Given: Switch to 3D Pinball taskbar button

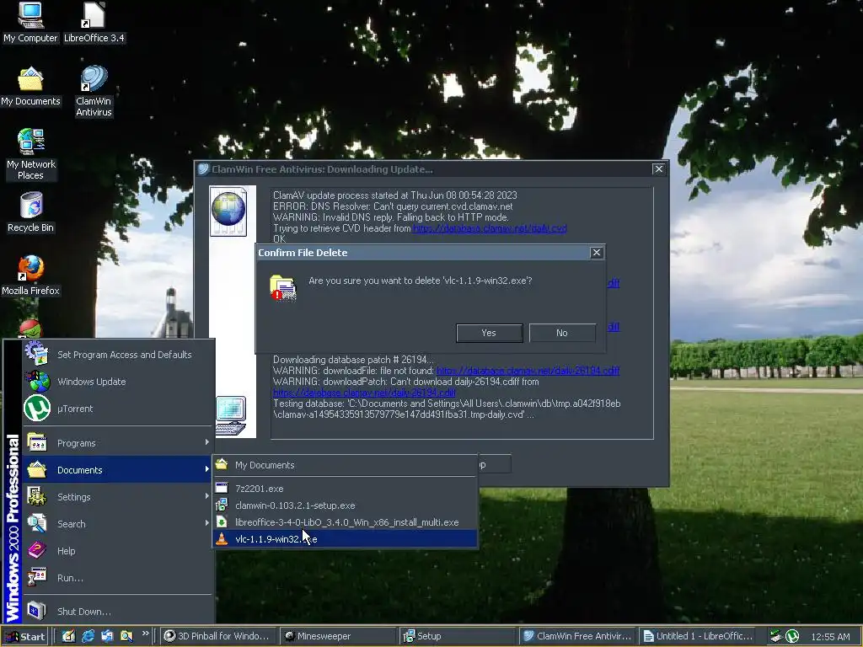Looking at the screenshot, I should point(218,636).
